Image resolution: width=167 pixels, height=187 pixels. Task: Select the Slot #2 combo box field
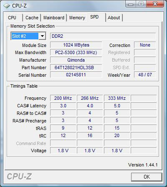click(x=28, y=36)
